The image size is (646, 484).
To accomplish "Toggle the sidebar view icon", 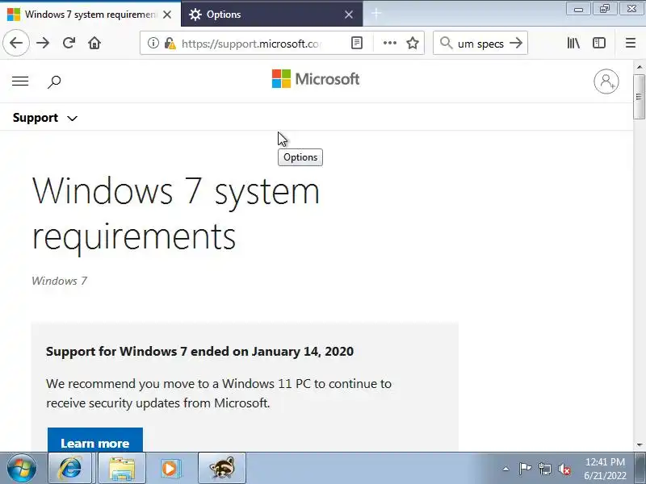I will click(599, 43).
